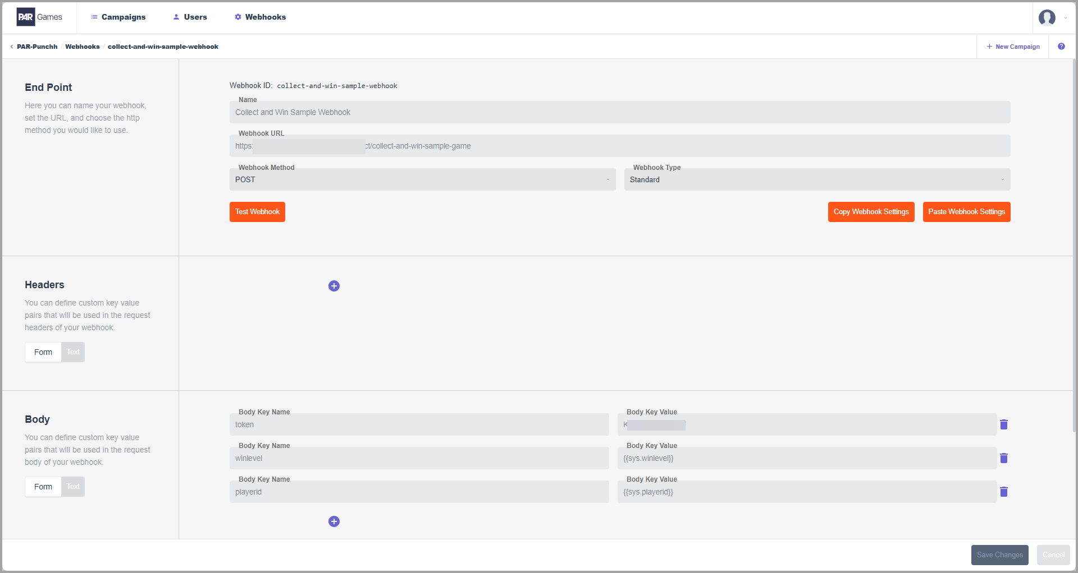
Task: Expand the Webhook Method dropdown
Action: 423,179
